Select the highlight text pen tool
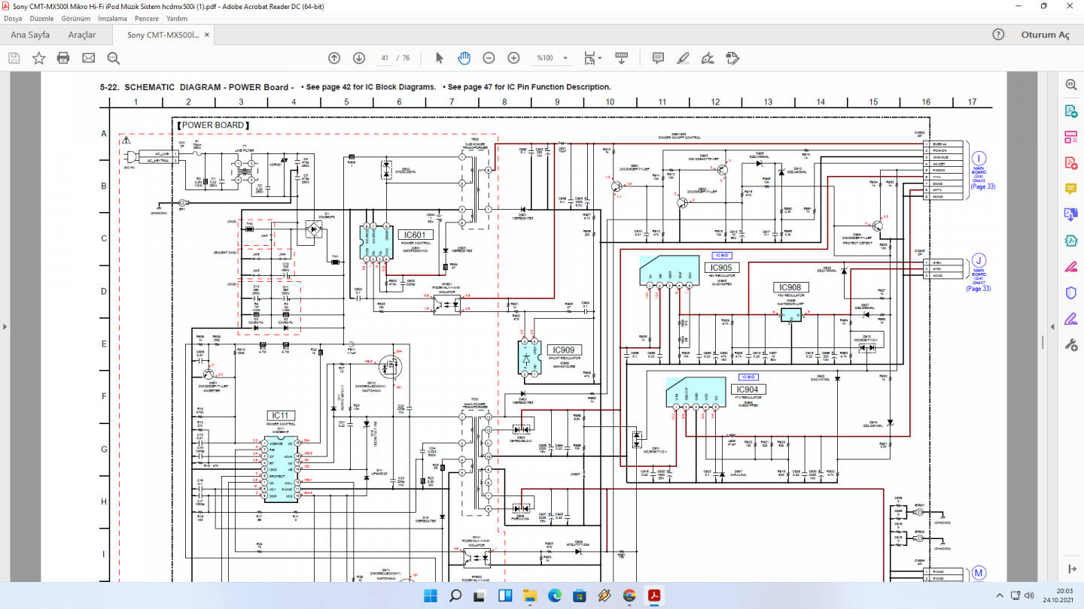Image resolution: width=1084 pixels, height=609 pixels. [683, 58]
